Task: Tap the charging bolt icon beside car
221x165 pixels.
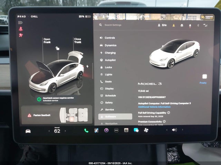Action: (x=87, y=66)
